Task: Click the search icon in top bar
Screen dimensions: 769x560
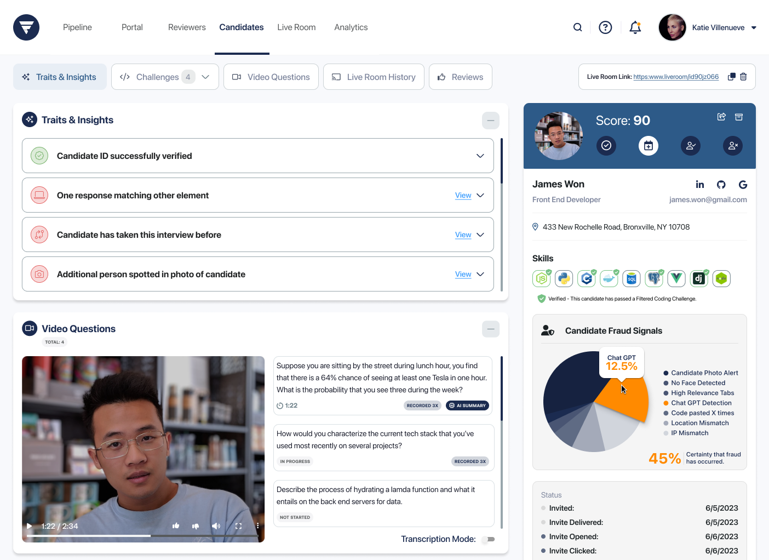Action: tap(577, 27)
